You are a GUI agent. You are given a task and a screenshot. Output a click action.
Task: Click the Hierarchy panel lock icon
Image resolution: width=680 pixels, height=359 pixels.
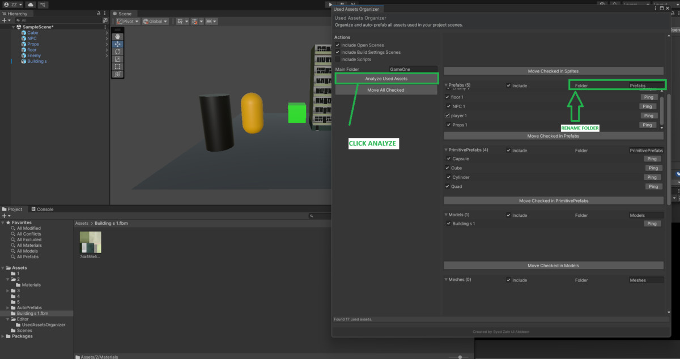99,14
